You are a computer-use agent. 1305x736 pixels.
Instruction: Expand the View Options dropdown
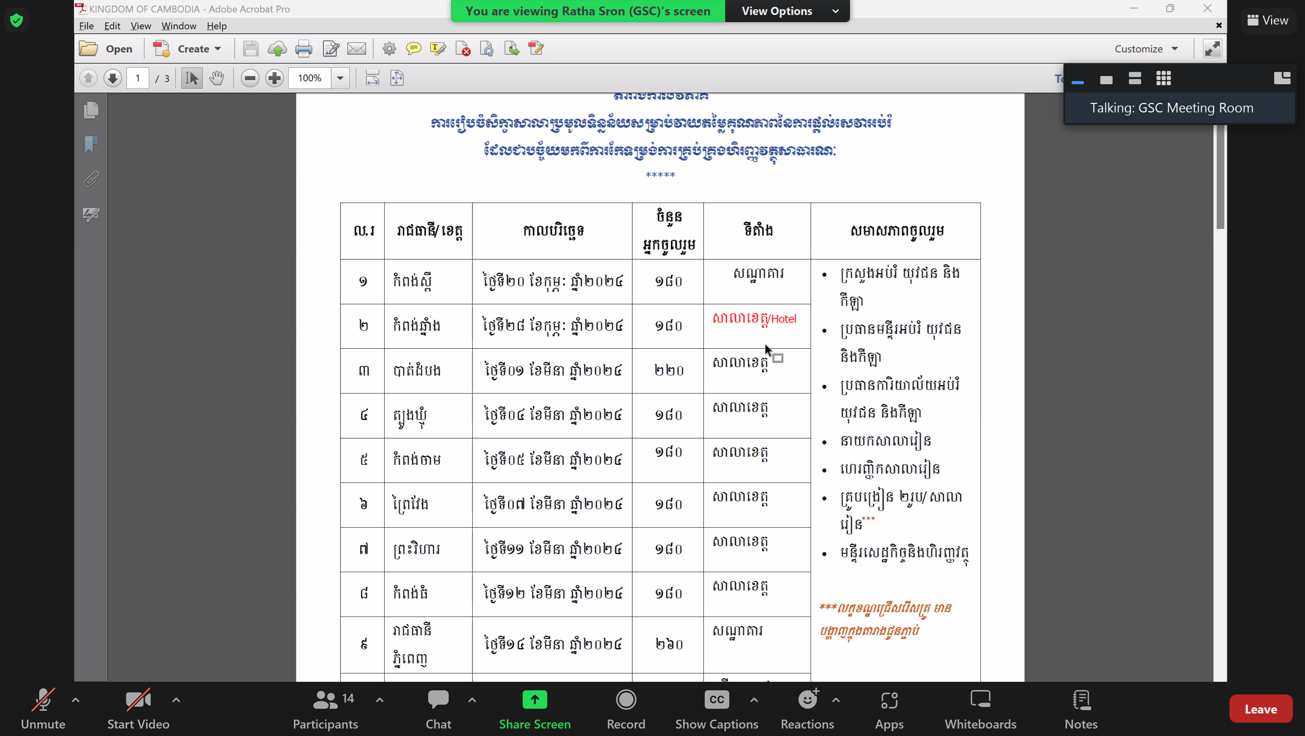(788, 11)
